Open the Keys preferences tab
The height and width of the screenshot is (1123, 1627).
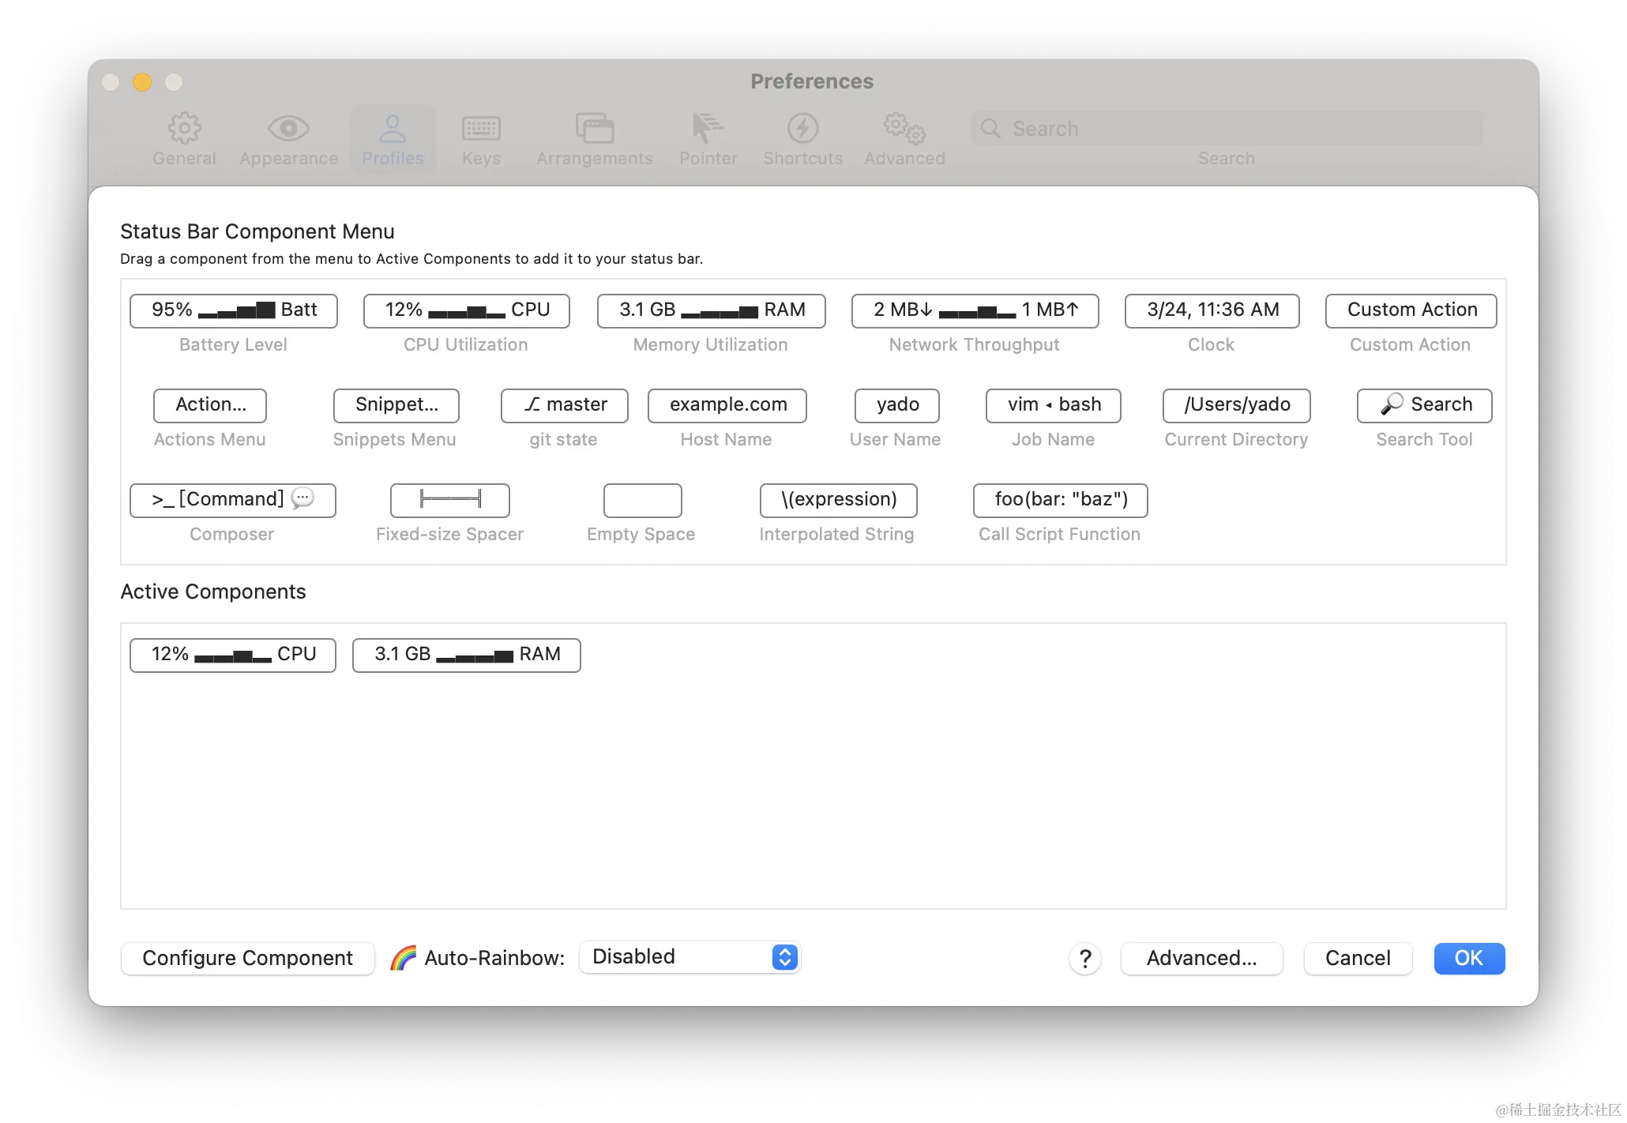(481, 139)
